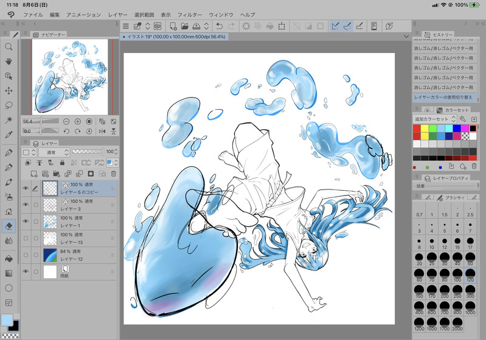Open the help question mark icon
This screenshot has width=486, height=340.
click(x=389, y=26)
